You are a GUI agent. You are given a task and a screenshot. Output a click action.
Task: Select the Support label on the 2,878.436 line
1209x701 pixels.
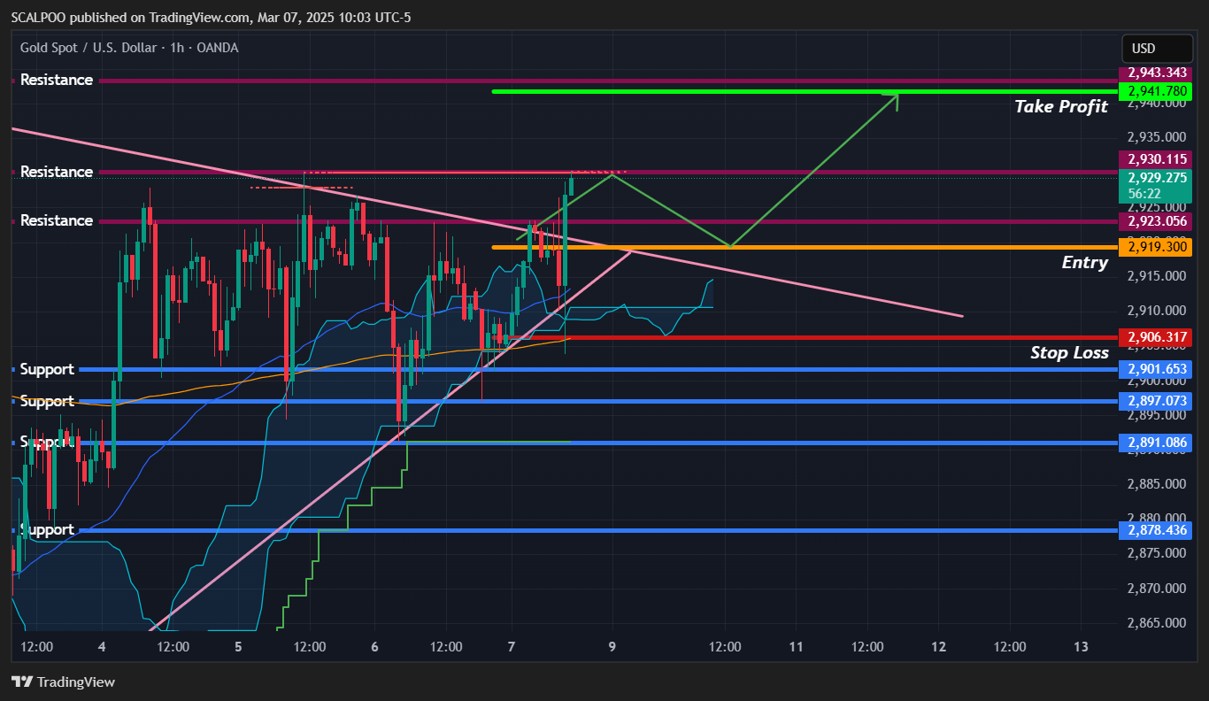click(47, 529)
